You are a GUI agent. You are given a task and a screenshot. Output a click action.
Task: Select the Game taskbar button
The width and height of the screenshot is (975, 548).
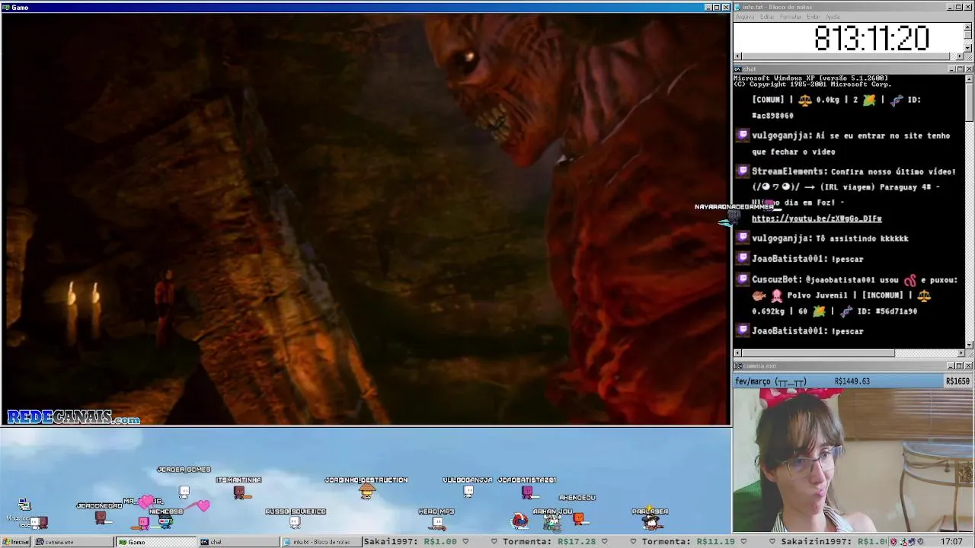[x=155, y=542]
